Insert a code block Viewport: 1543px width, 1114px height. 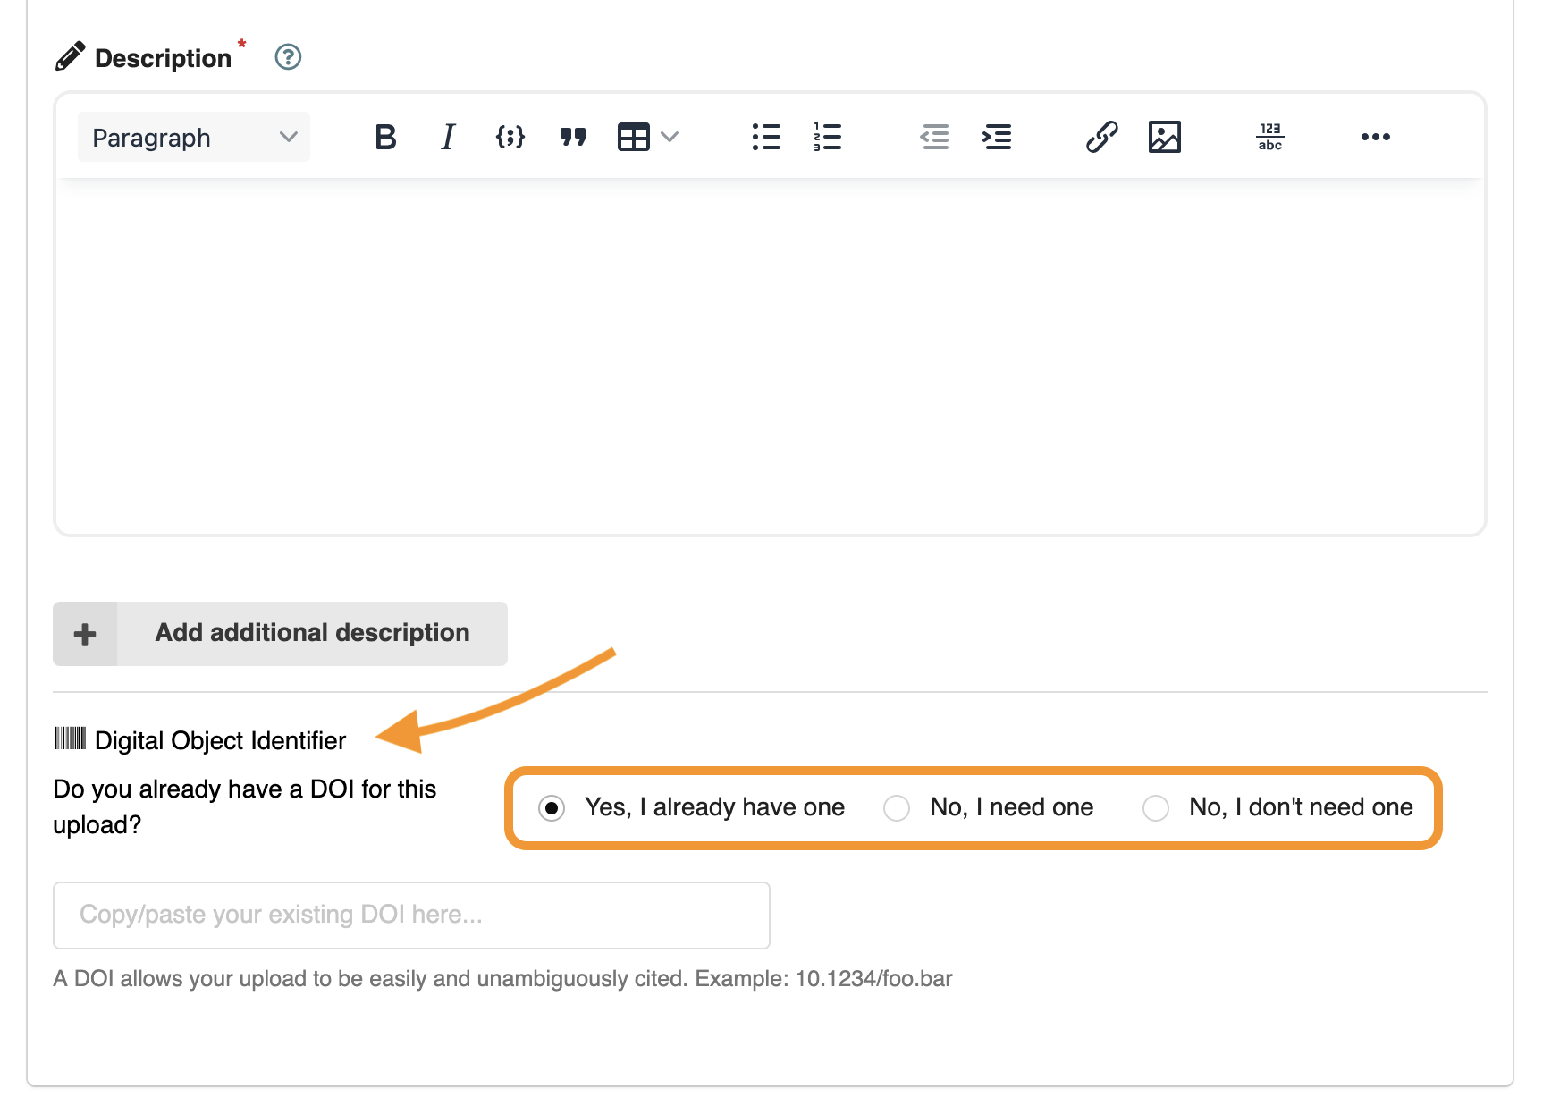pos(510,138)
